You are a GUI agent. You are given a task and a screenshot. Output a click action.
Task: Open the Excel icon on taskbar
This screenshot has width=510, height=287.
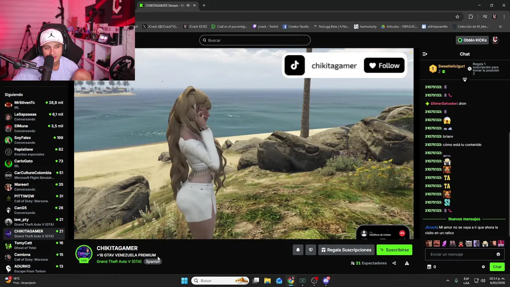[302, 281]
